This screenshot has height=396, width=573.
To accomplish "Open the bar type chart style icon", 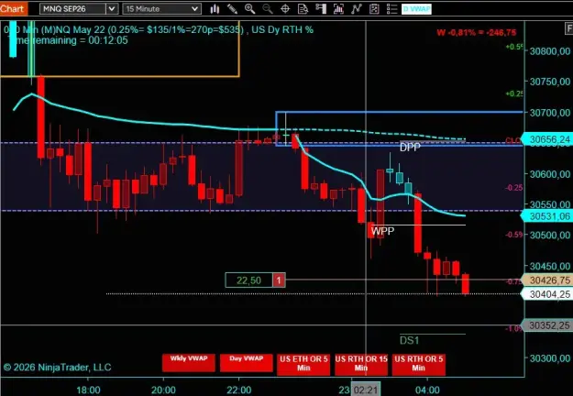I will coord(215,9).
